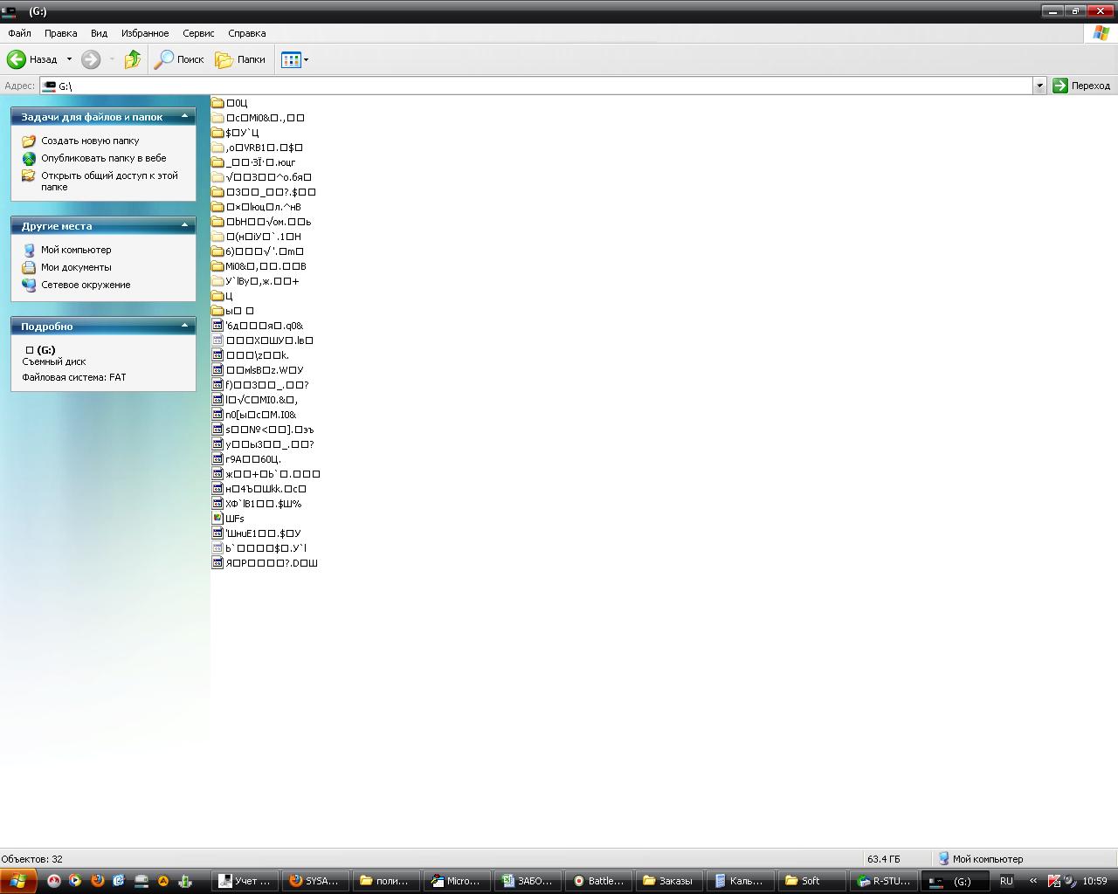Open the Правка menu
1118x894 pixels.
60,33
